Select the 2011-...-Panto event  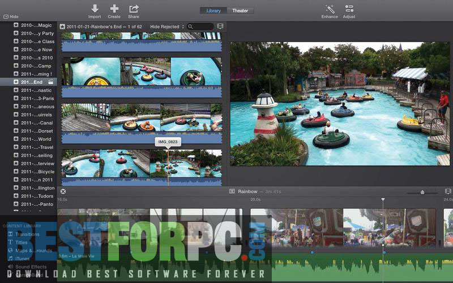point(37,204)
